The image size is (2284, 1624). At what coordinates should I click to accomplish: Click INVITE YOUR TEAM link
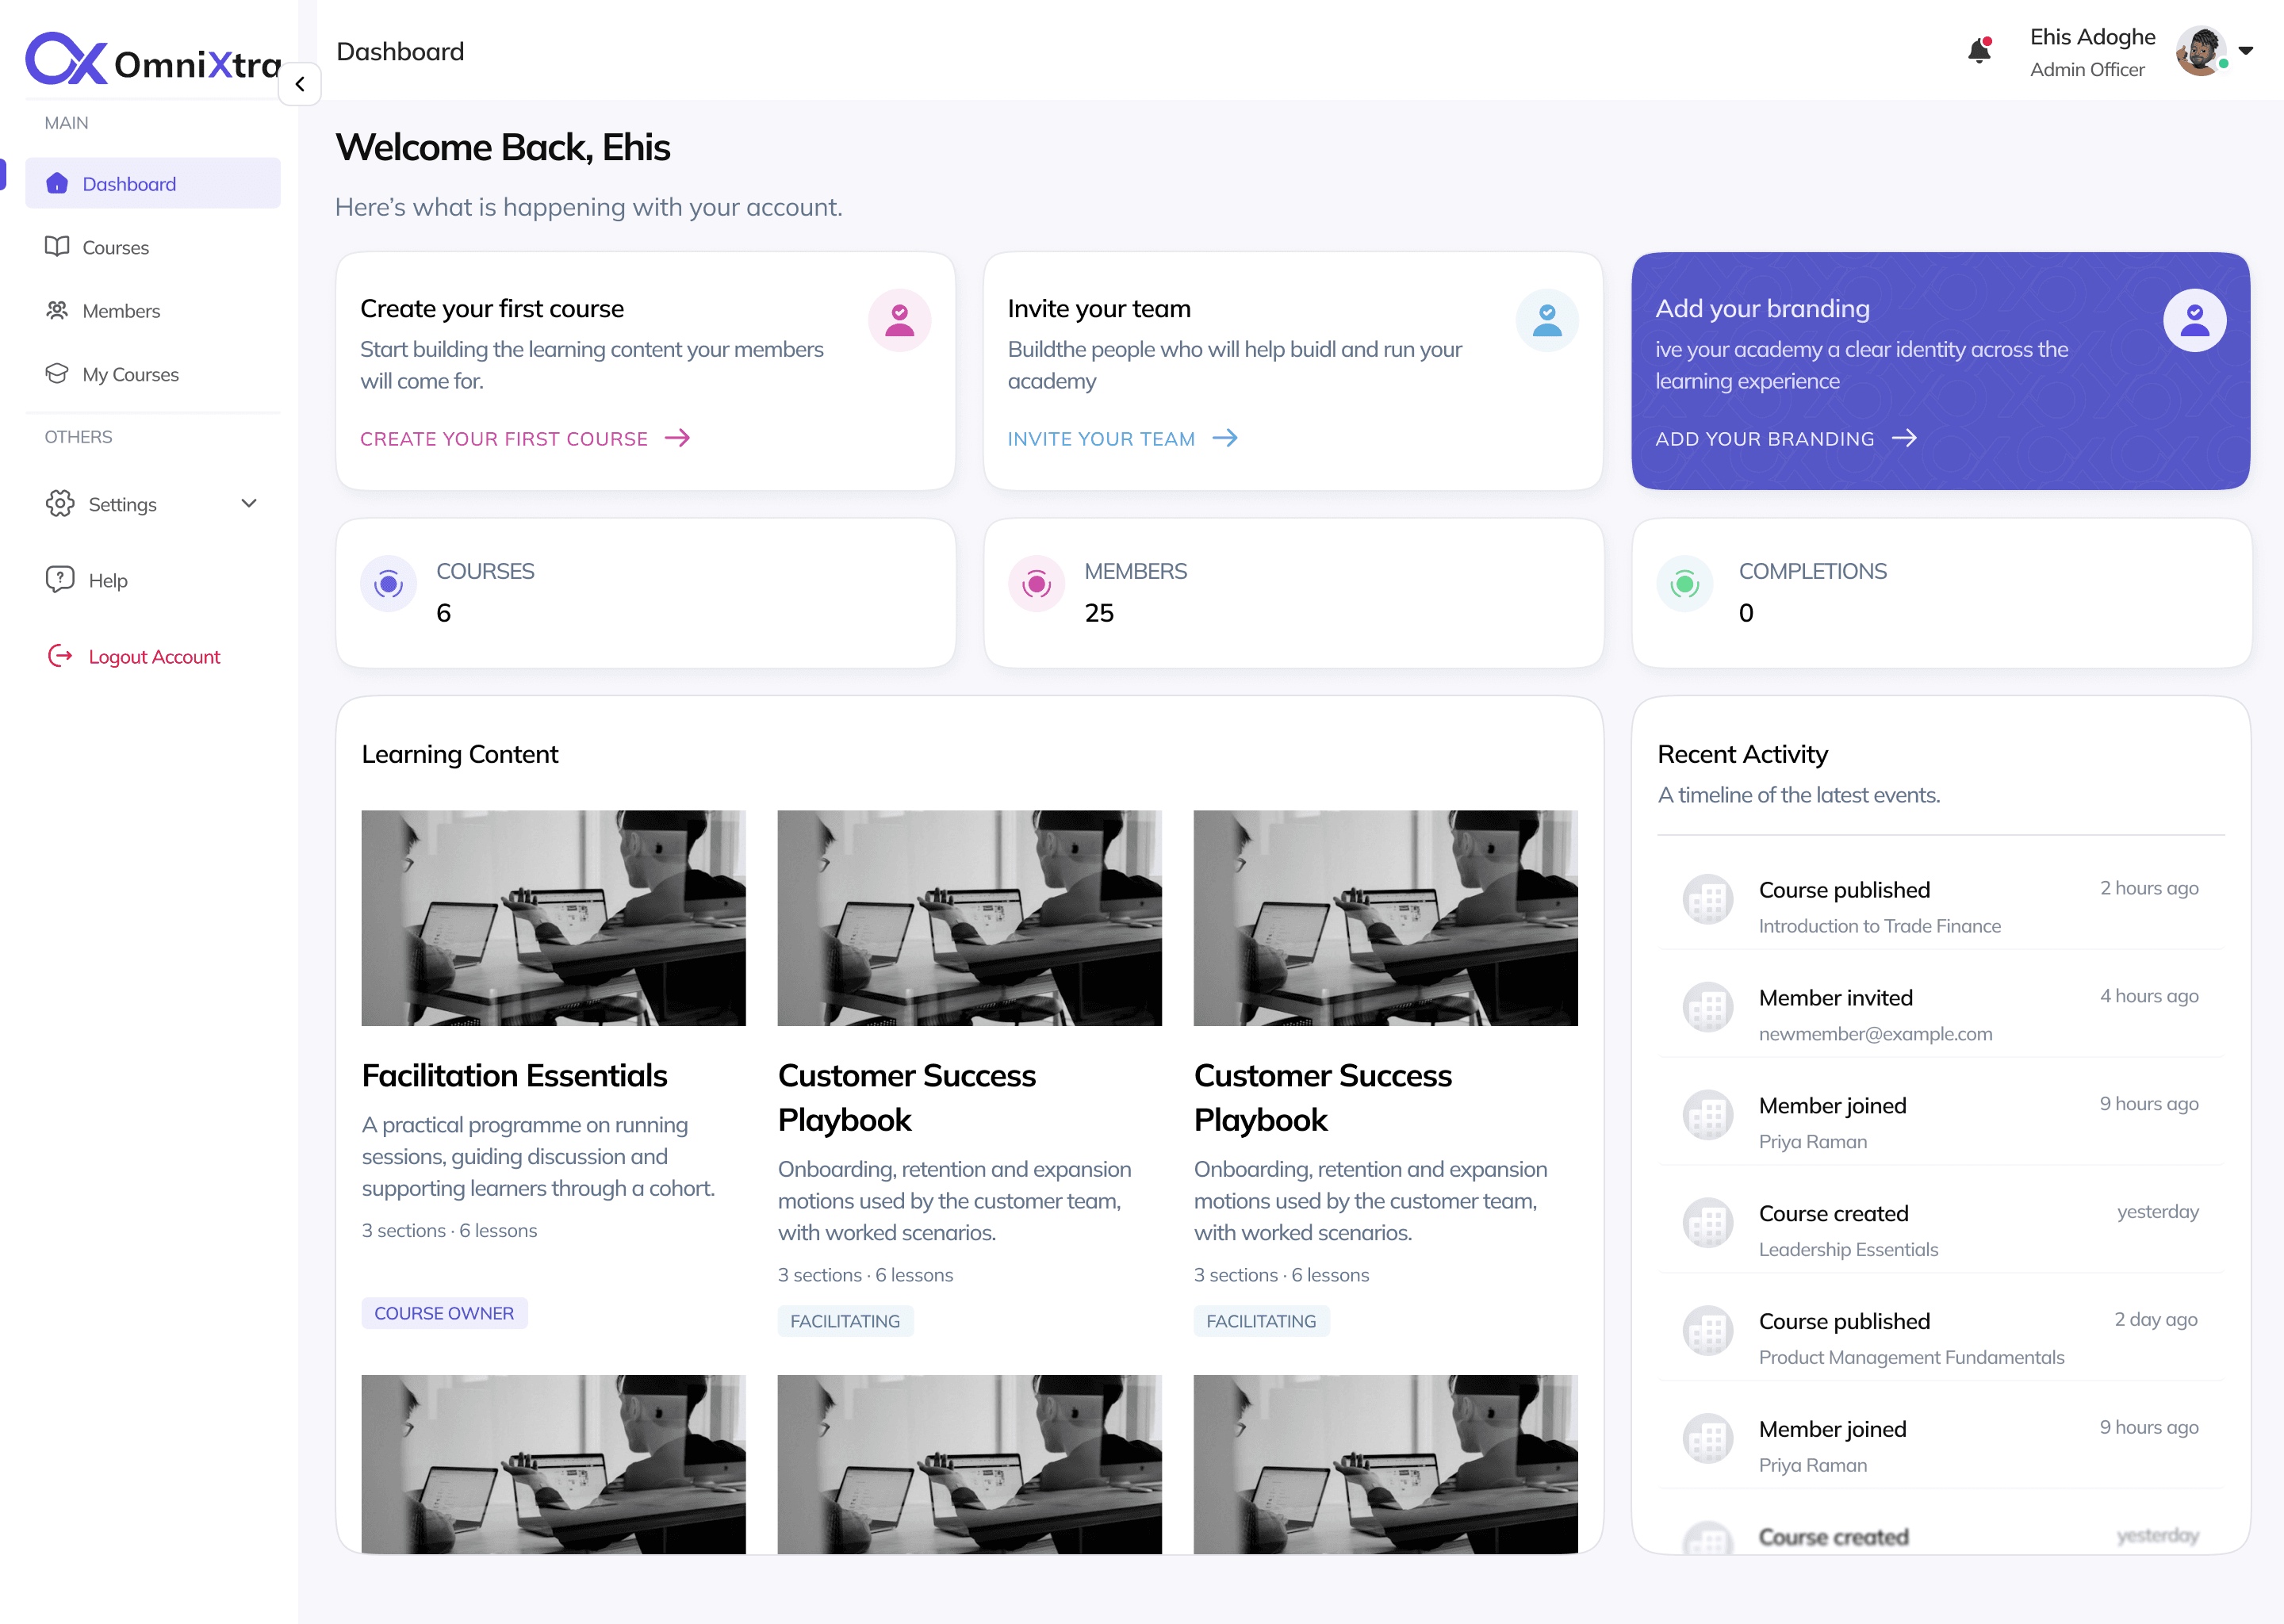point(1123,439)
